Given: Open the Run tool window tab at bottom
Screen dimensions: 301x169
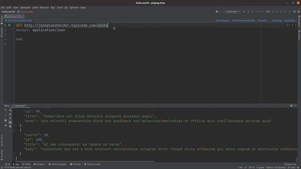Looking at the screenshot, I should click(16, 164).
